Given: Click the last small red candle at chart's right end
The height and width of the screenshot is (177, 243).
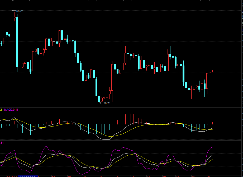Looking at the screenshot, I should (x=212, y=72).
